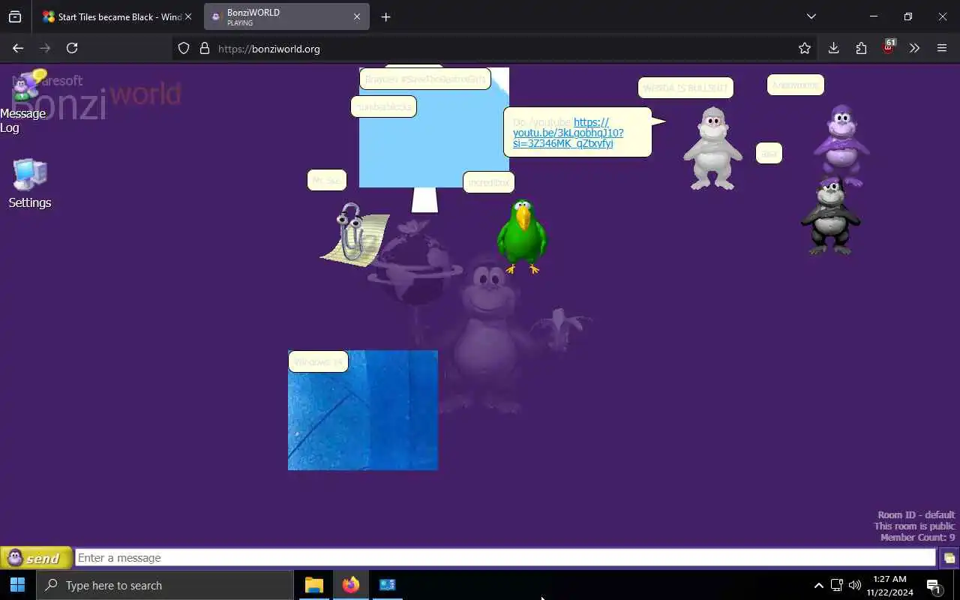Open the Extensions puzzle icon
The width and height of the screenshot is (960, 600).
click(x=861, y=48)
